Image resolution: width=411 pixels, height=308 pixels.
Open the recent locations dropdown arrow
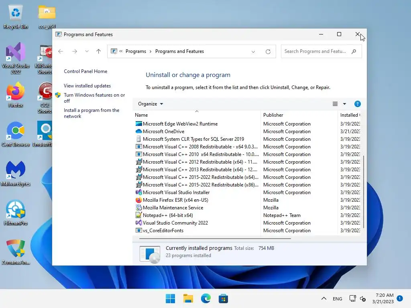click(x=87, y=51)
